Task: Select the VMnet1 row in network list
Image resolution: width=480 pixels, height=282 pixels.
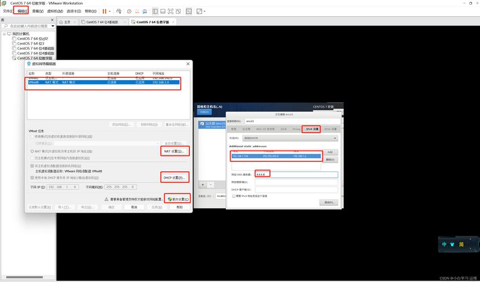Action: click(x=103, y=78)
